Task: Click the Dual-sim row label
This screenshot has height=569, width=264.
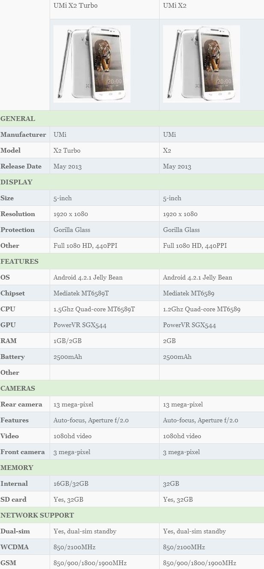Action: point(15,532)
